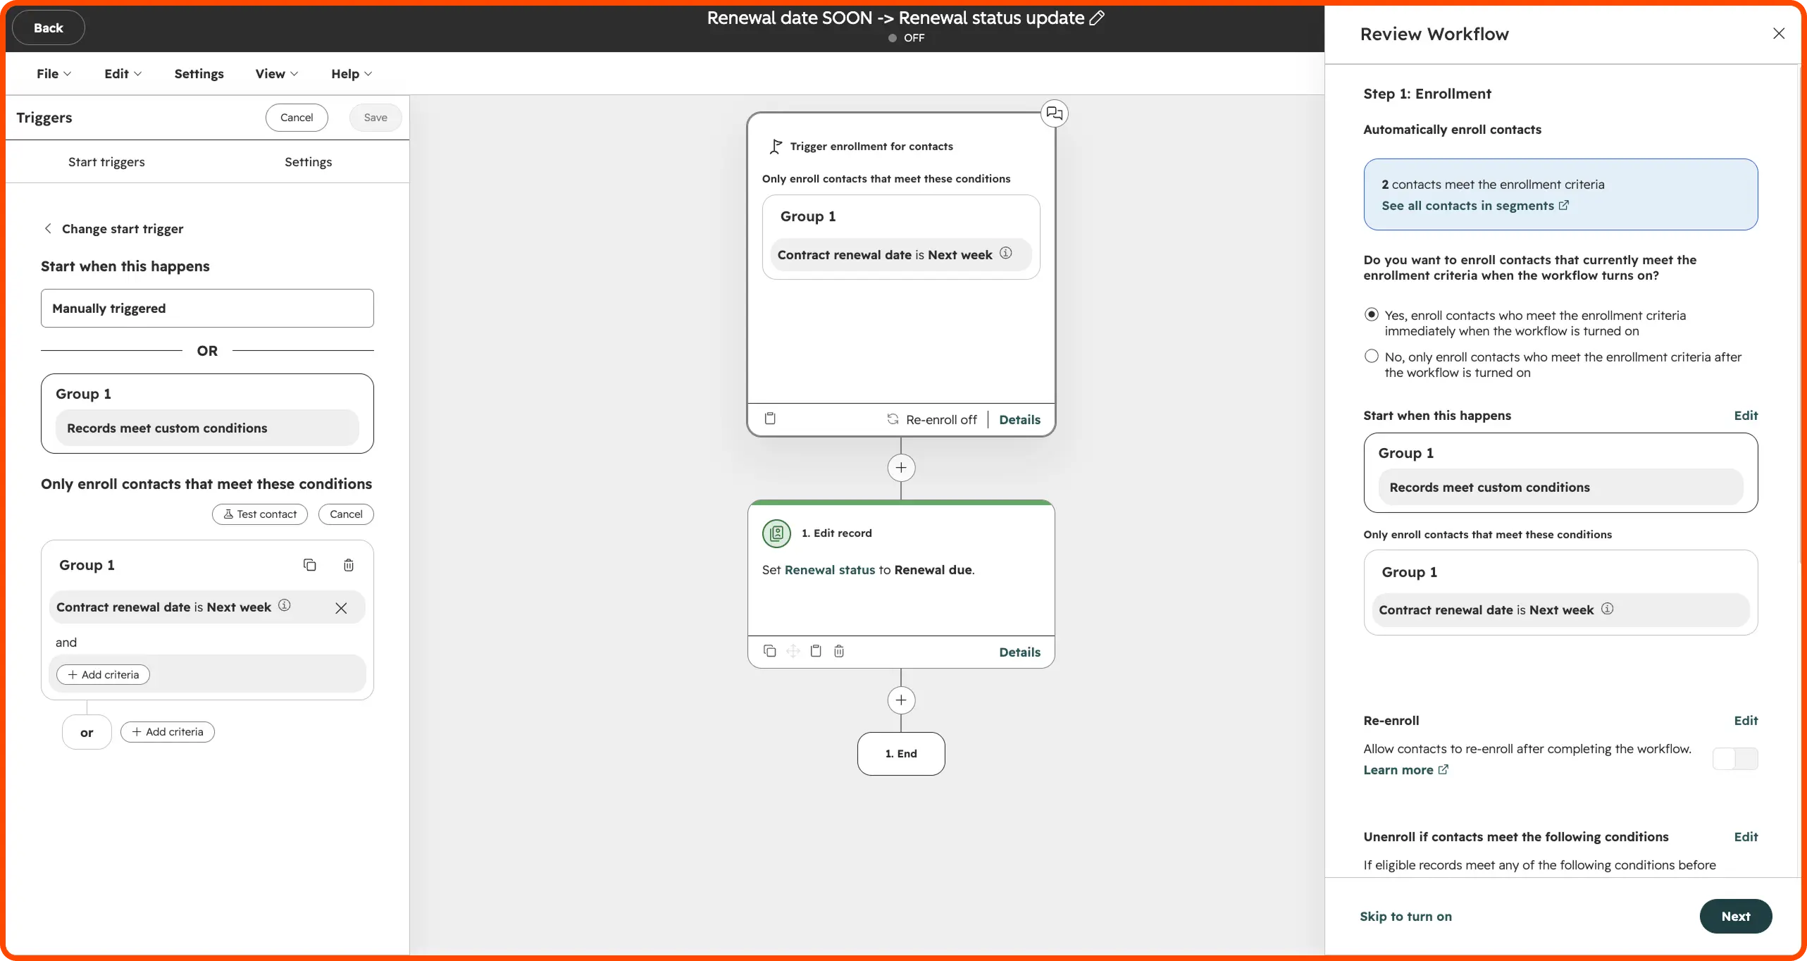Click trash icon on Edit record action
1807x961 pixels.
[839, 651]
